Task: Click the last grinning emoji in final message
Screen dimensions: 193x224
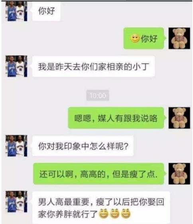Action: tap(126, 214)
